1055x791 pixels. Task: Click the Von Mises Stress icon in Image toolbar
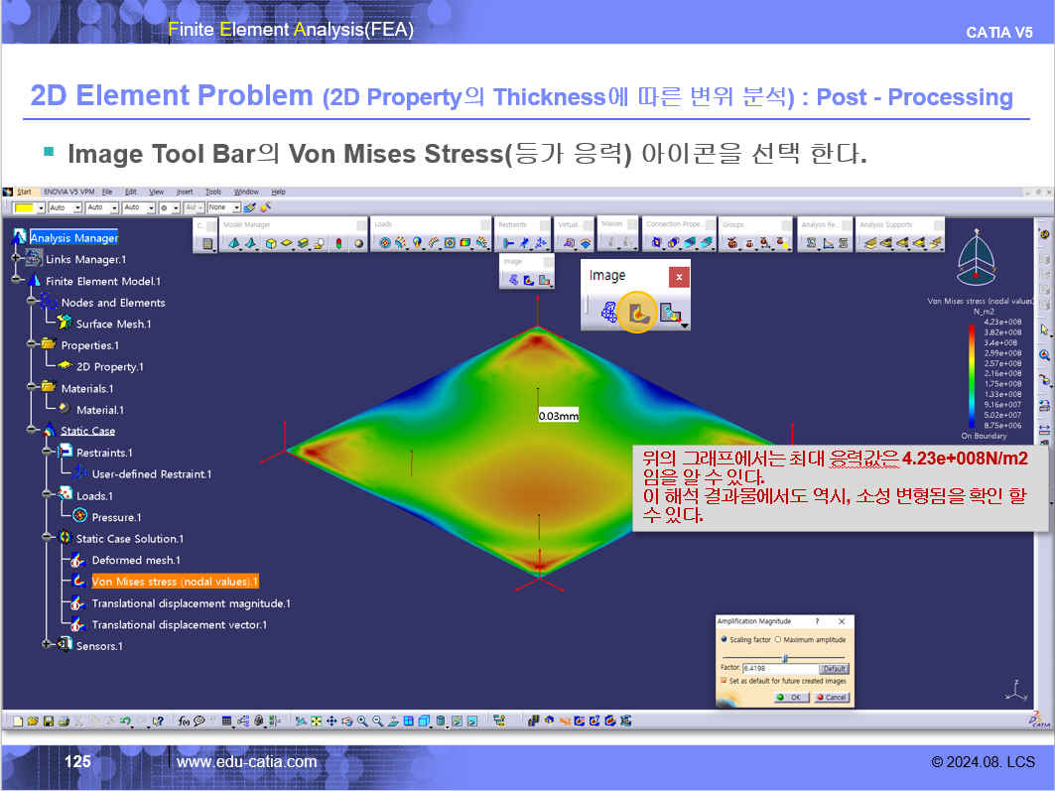(638, 313)
